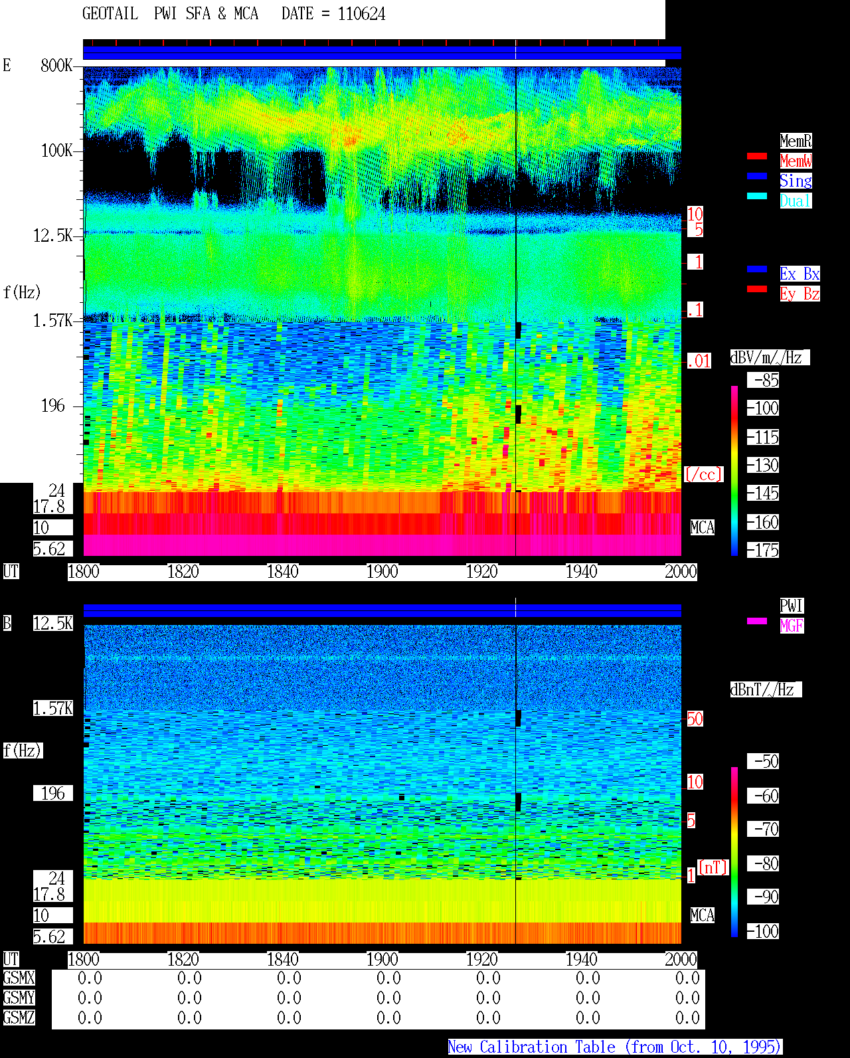
Task: Open the New Calibration Table link
Action: point(615,1047)
